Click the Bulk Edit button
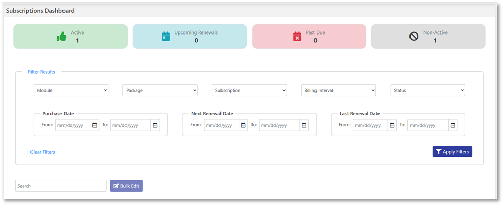This screenshot has height=206, width=504. [127, 186]
